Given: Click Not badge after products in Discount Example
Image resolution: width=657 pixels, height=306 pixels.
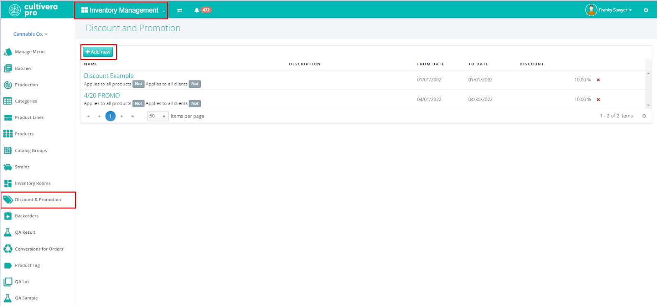Looking at the screenshot, I should [x=138, y=84].
